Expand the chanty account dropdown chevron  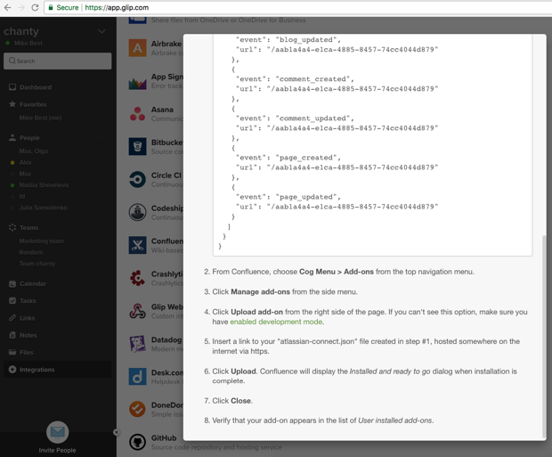(101, 32)
